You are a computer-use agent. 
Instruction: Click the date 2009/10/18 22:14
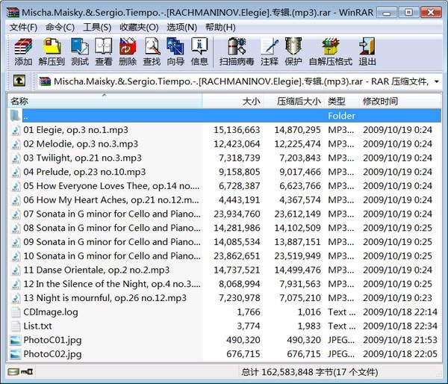(x=400, y=312)
